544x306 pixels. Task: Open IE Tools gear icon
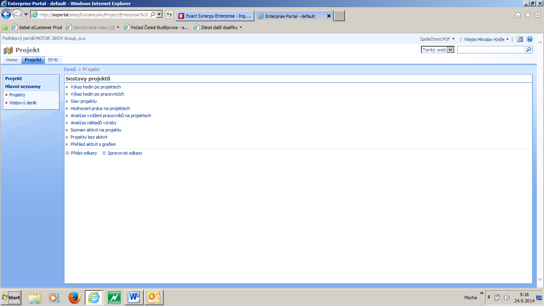(538, 15)
